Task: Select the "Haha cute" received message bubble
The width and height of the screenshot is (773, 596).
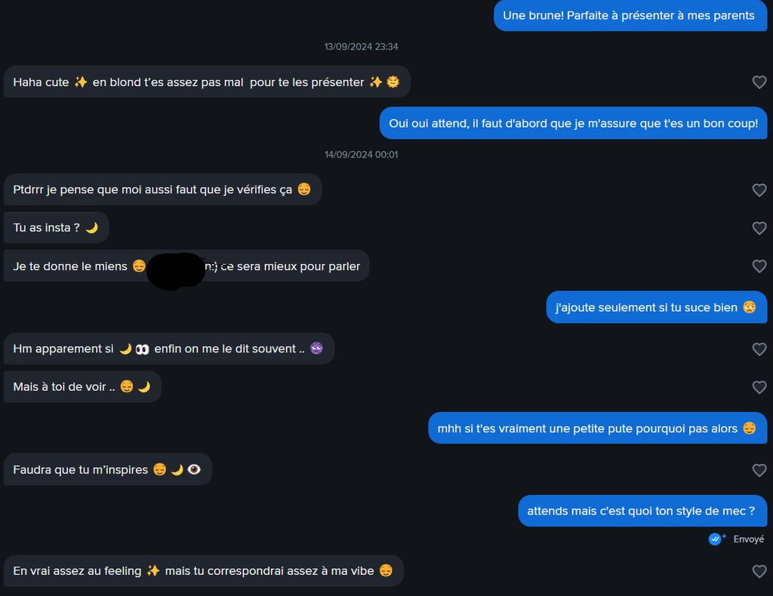Action: 206,82
